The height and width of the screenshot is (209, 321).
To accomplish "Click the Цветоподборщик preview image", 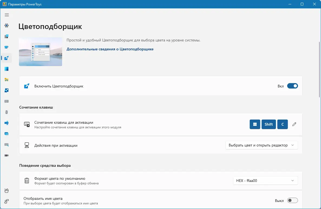I will click(41, 52).
